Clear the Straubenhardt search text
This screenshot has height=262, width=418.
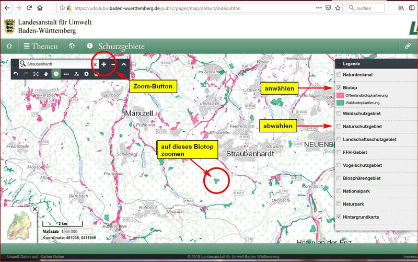click(x=95, y=64)
